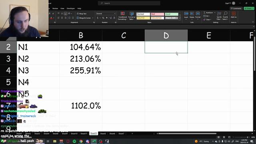
Task: Apply Percent Style format
Action: click(103, 18)
